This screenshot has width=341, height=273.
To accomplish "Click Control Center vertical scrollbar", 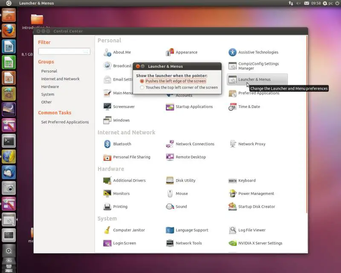I will (x=306, y=124).
